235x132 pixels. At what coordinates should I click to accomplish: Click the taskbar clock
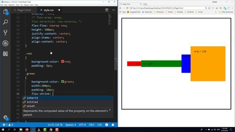(224, 129)
